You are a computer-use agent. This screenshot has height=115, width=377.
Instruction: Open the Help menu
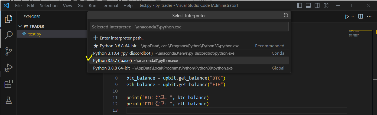pos(128,5)
